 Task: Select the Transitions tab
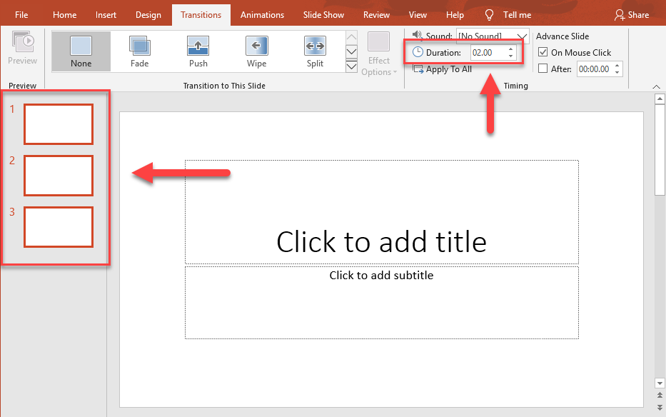tap(201, 15)
